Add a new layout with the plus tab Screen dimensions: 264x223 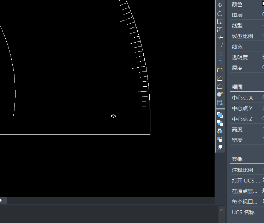(1, 200)
